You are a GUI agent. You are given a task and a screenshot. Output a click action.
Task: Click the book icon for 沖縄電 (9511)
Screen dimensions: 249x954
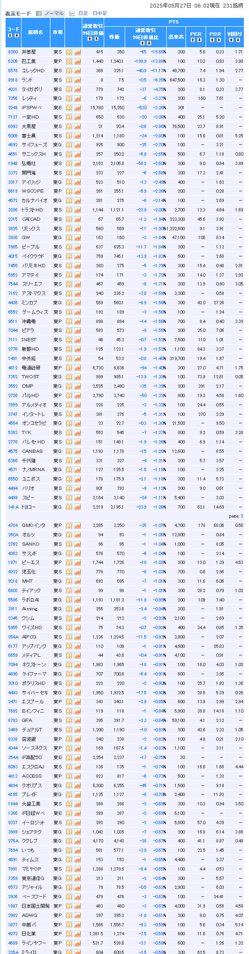point(69,321)
